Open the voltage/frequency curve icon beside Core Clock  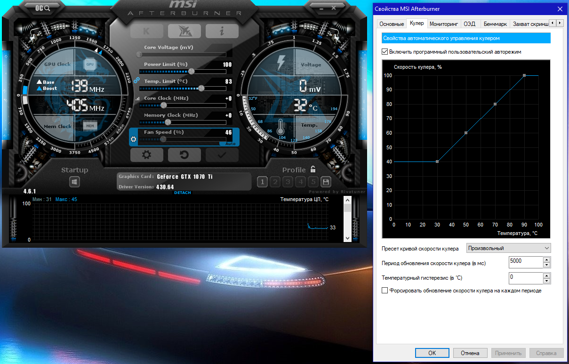(137, 99)
